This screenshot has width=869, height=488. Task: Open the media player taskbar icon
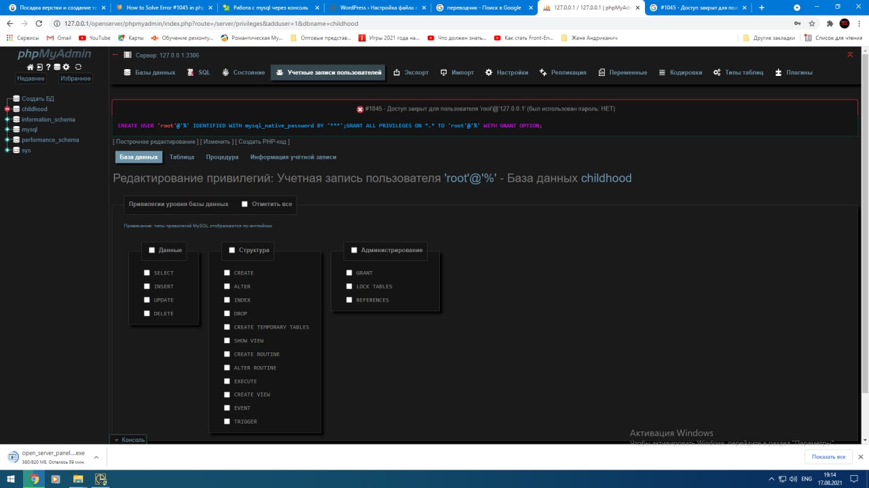(x=56, y=479)
